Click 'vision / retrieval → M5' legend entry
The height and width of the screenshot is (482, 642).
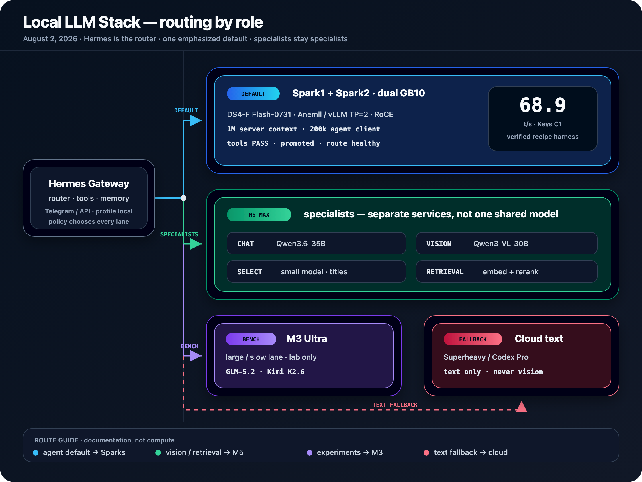coord(205,453)
